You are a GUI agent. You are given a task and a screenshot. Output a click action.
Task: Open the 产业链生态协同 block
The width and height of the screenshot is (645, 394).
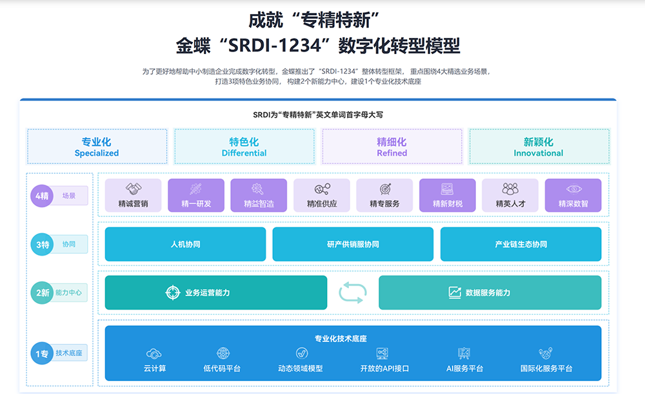click(x=521, y=244)
